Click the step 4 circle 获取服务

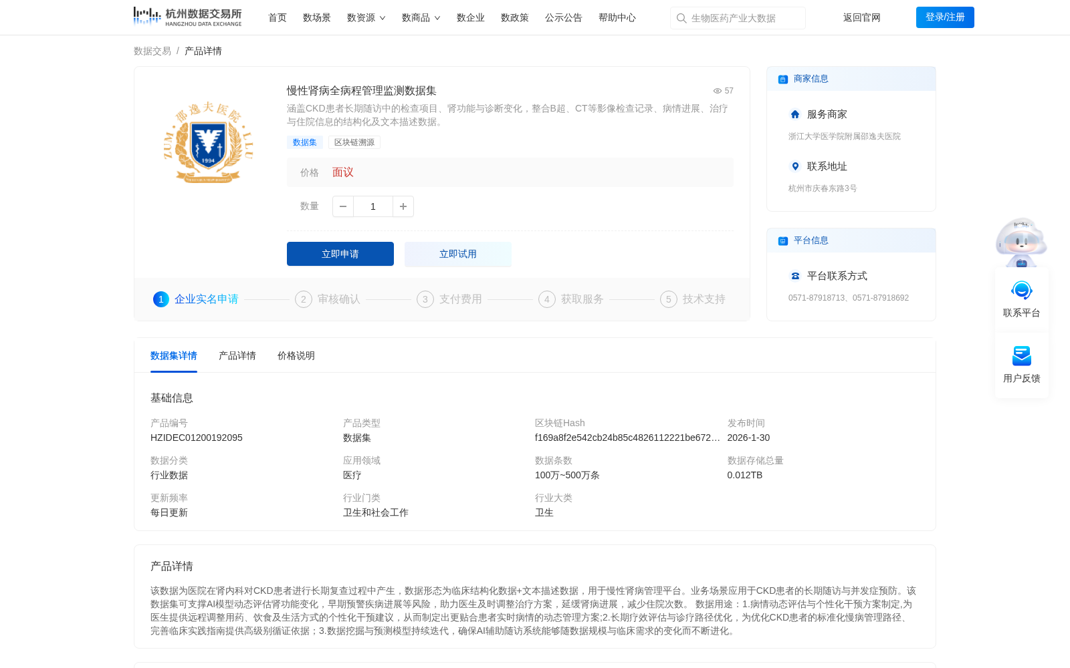(547, 299)
